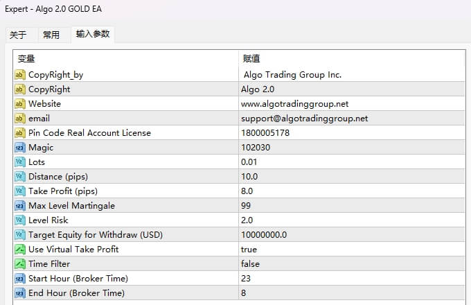Viewport: 471px width, 305px height.
Task: Select the Take Profit (pips) label
Action: [63, 191]
